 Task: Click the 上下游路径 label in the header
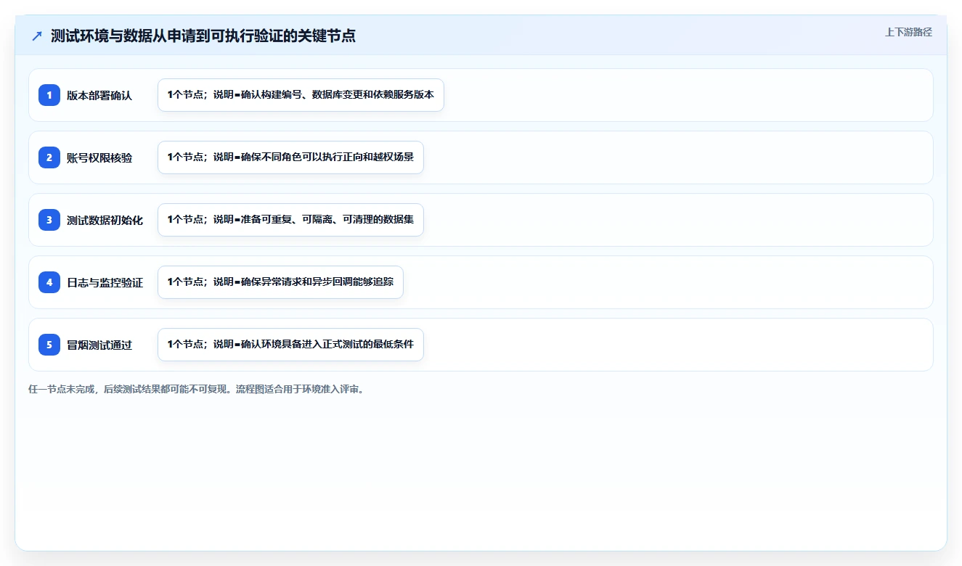908,32
